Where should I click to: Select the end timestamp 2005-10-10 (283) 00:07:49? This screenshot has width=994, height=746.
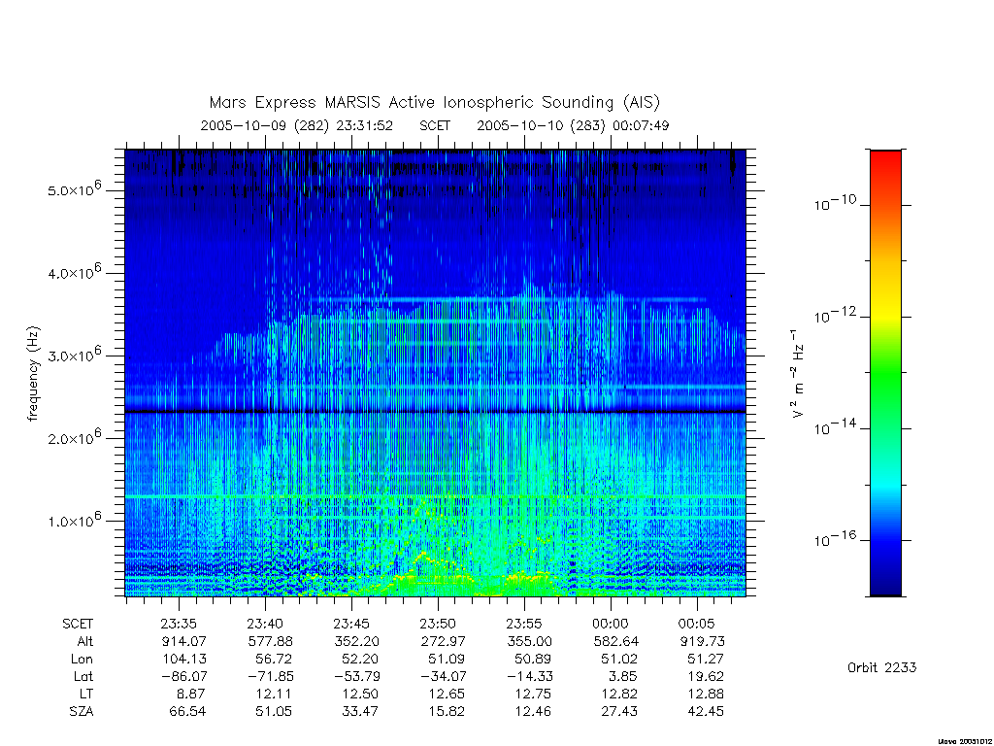(573, 125)
